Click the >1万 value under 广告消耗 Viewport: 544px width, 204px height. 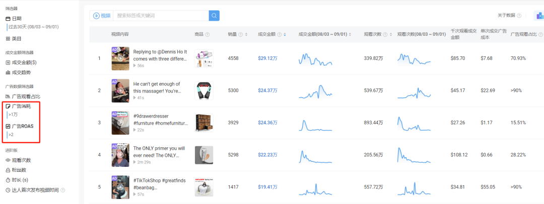[13, 114]
